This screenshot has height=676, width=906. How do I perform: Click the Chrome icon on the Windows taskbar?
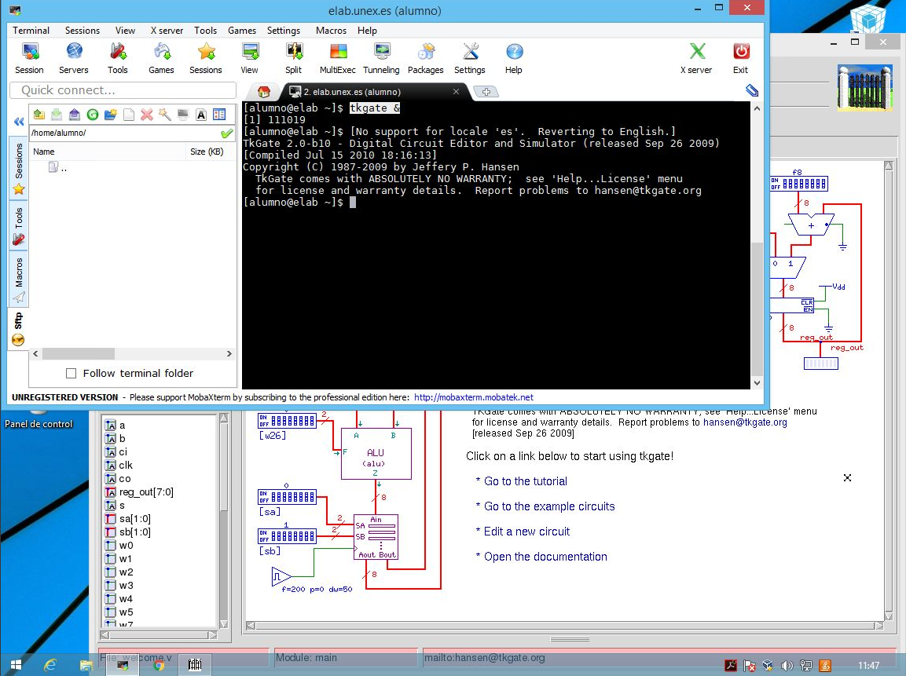(x=159, y=665)
